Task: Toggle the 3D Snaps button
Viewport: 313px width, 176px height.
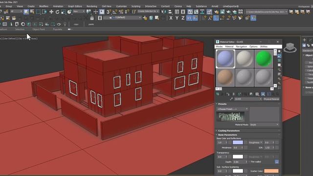Action: coord(109,12)
